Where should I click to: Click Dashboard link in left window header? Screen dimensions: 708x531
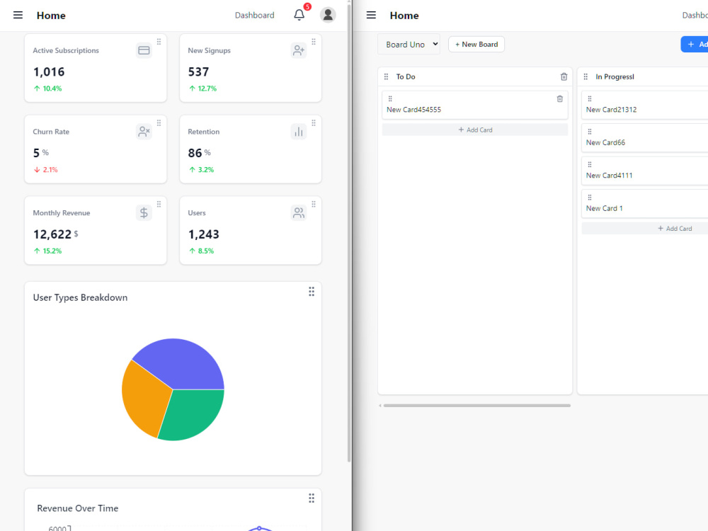click(255, 16)
